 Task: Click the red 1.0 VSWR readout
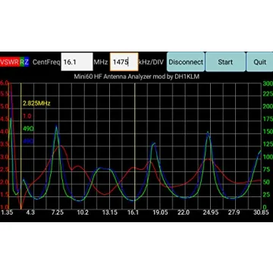pyautogui.click(x=27, y=116)
